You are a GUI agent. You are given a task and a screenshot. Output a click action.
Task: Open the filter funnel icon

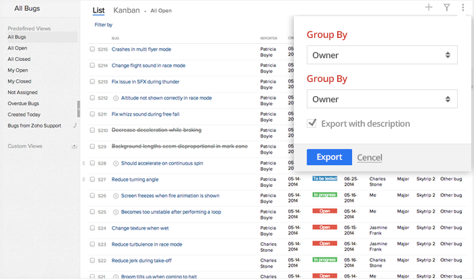pyautogui.click(x=446, y=7)
